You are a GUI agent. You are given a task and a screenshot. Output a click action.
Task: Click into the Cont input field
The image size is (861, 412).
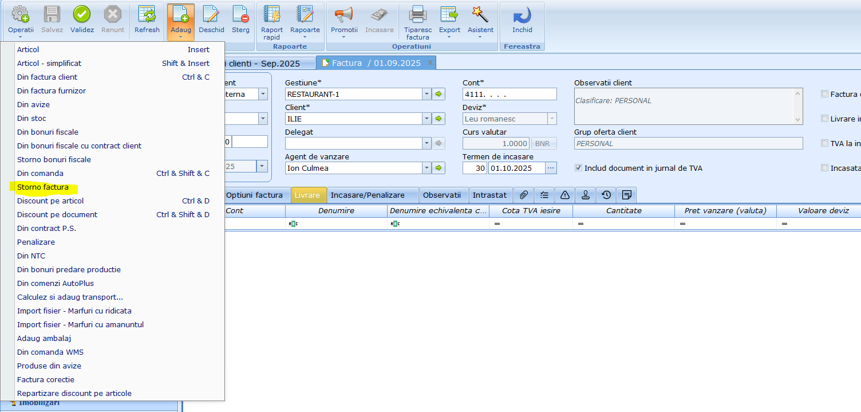click(x=509, y=94)
